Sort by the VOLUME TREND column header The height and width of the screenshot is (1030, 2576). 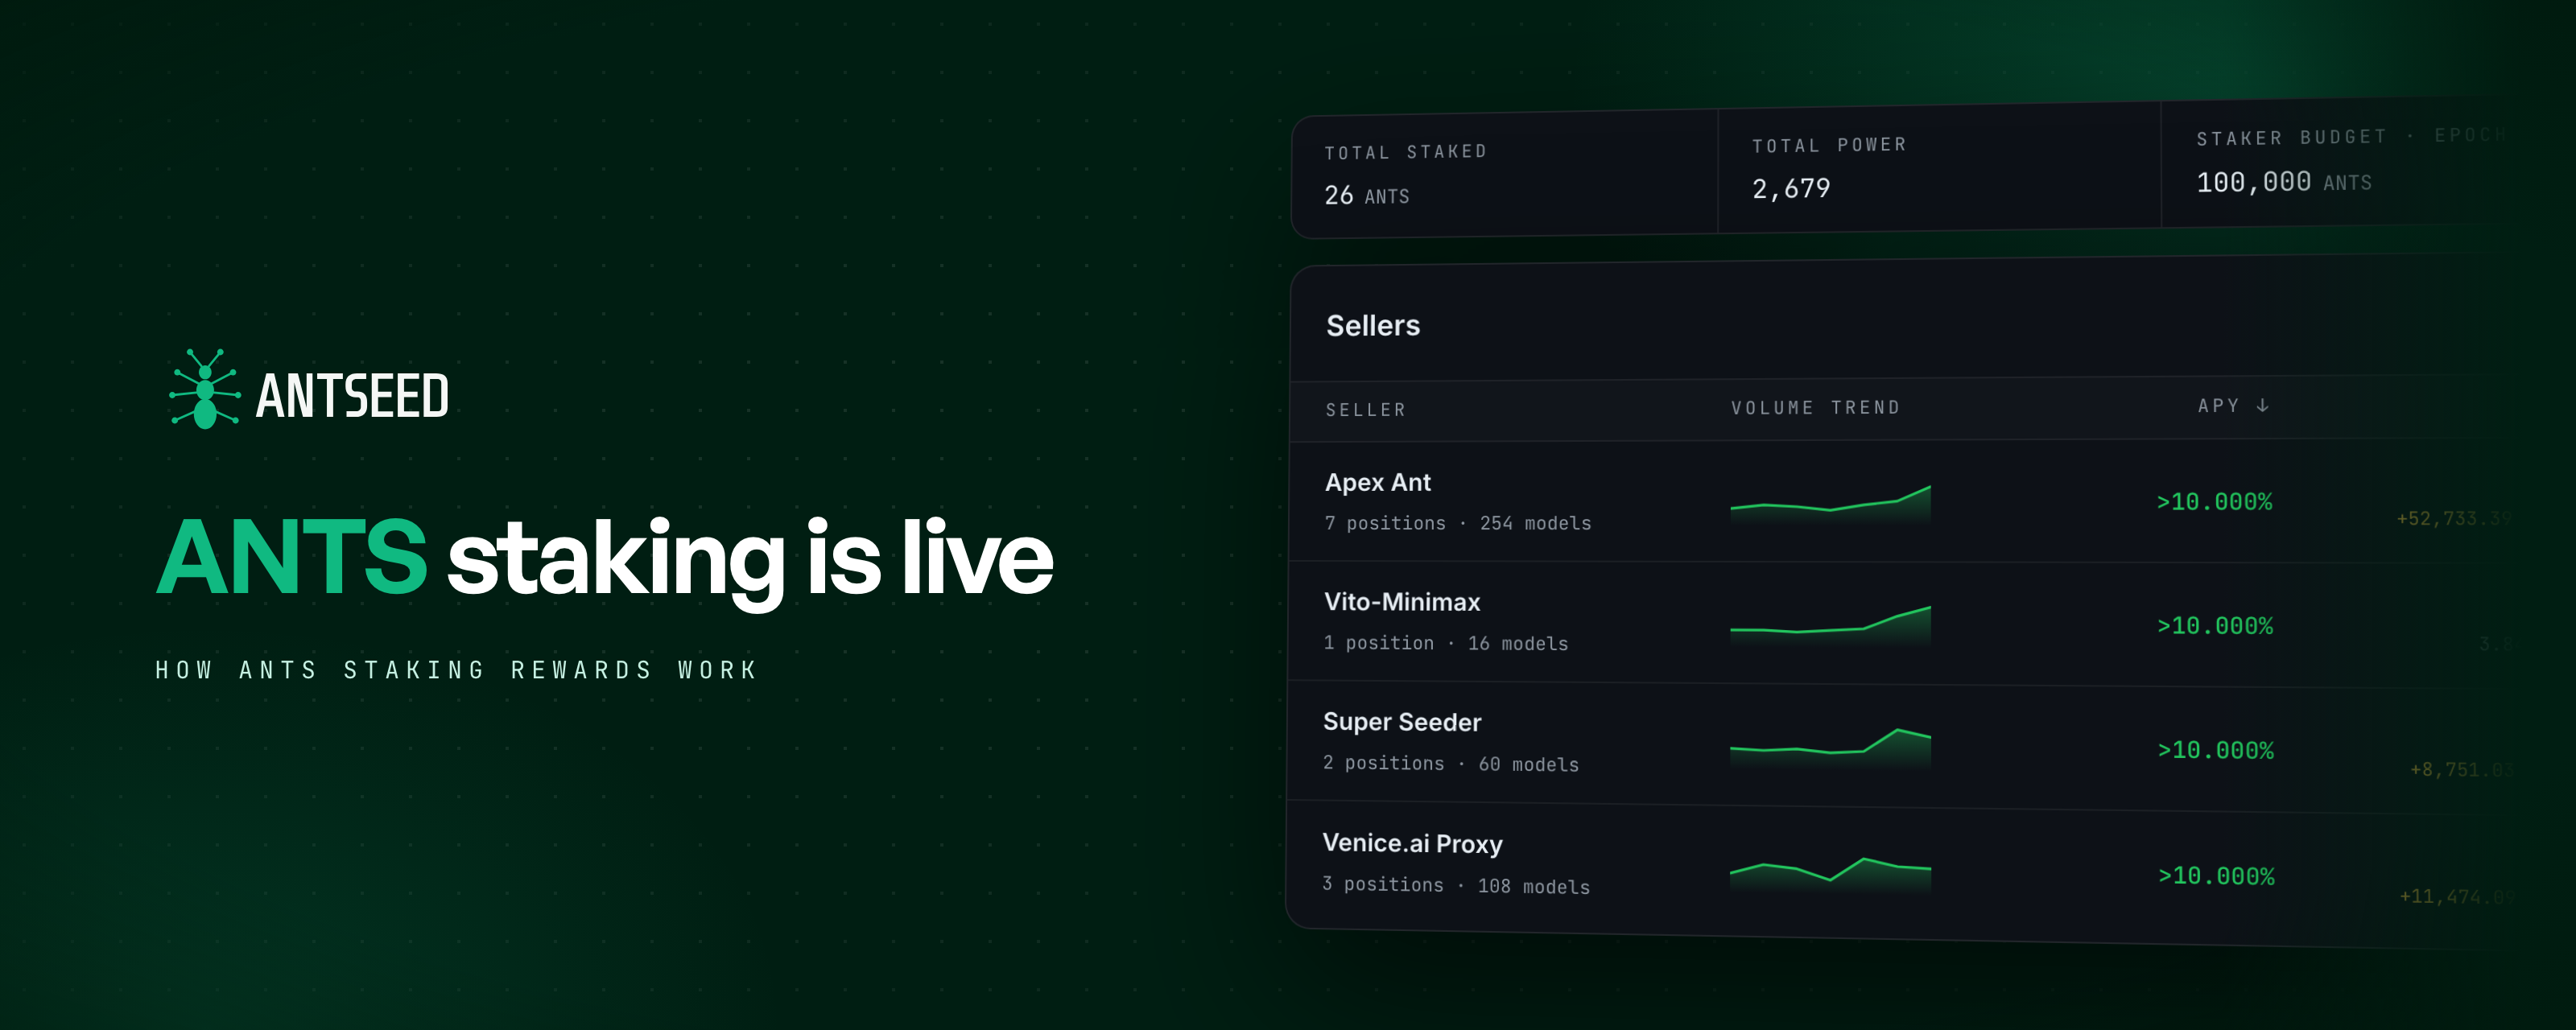coord(1815,408)
